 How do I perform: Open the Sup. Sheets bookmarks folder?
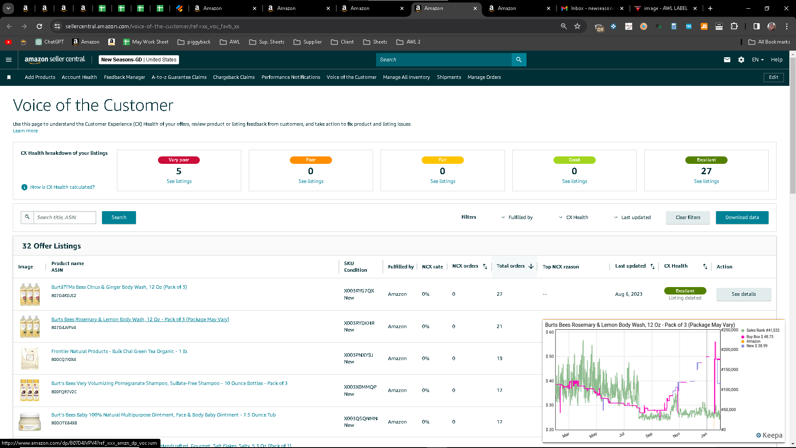click(267, 42)
